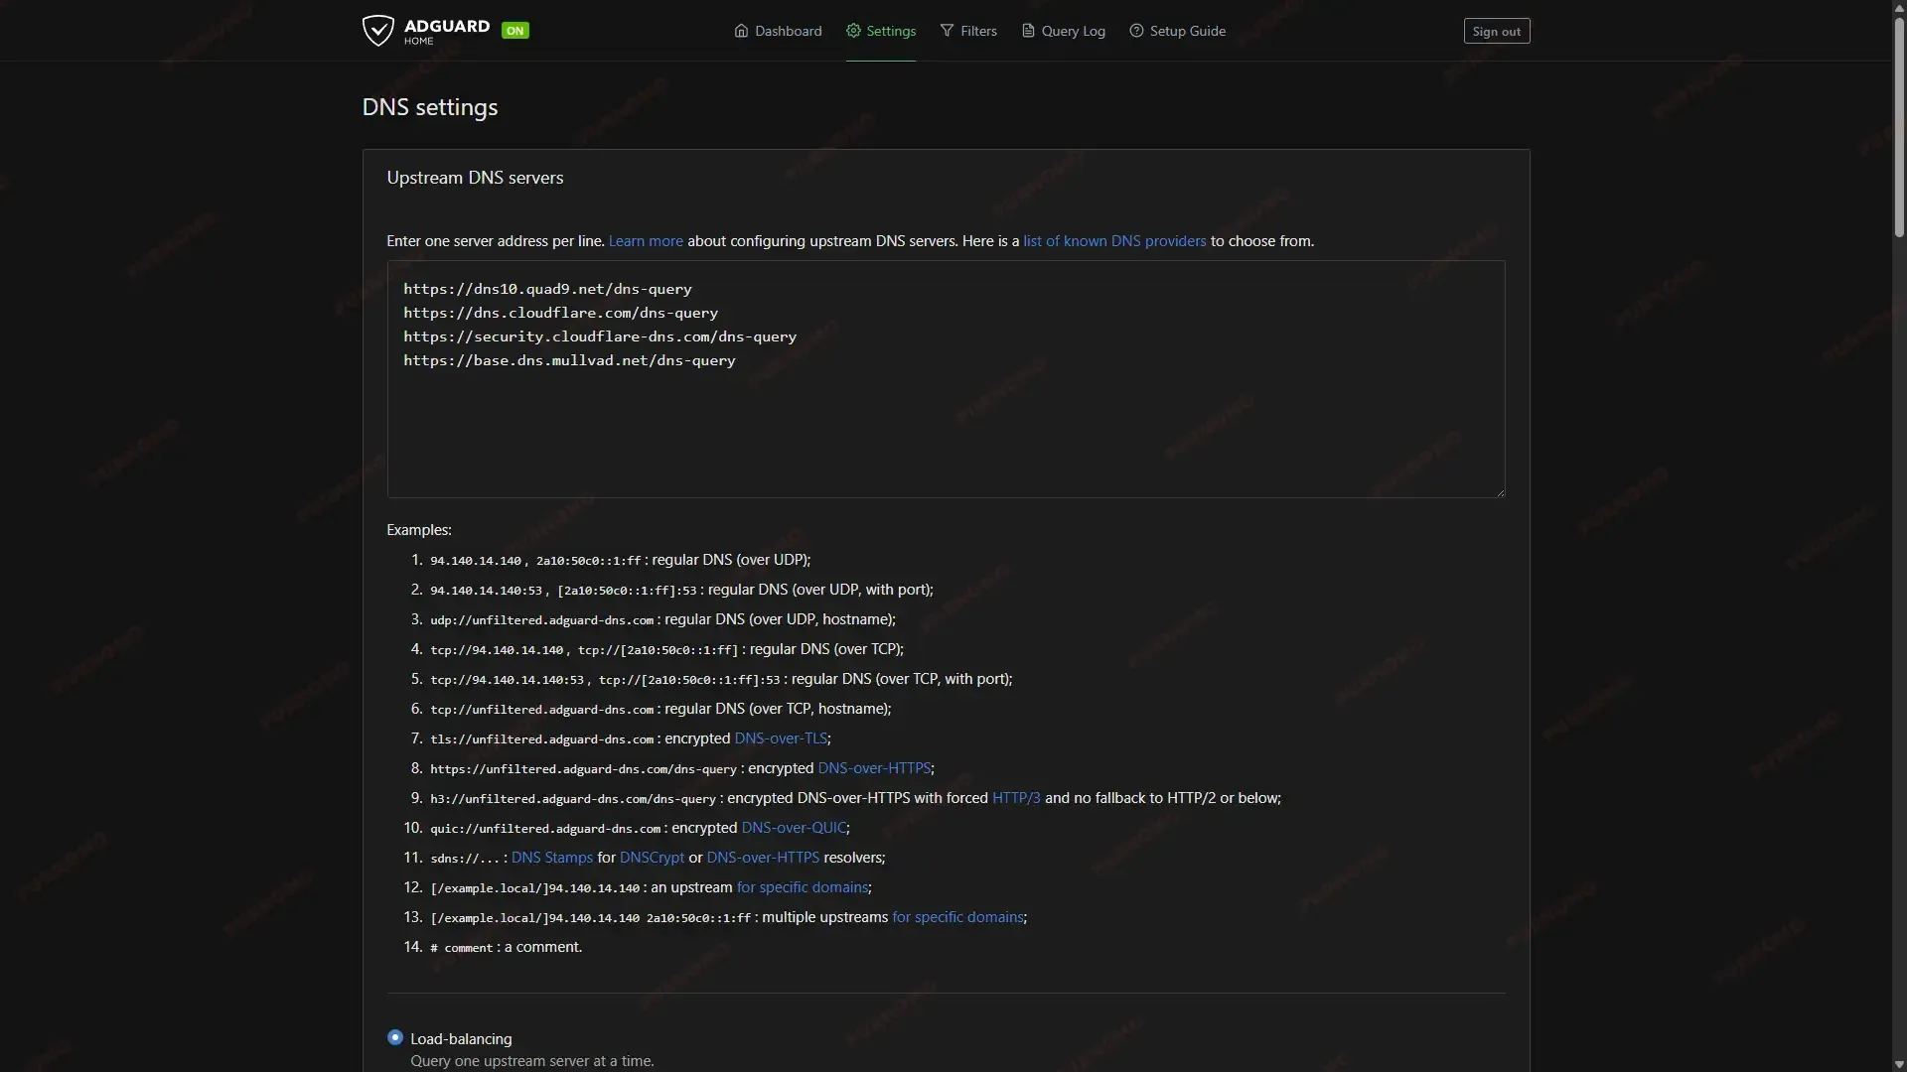Open the Query Log tab
This screenshot has height=1072, width=1907.
(x=1073, y=31)
